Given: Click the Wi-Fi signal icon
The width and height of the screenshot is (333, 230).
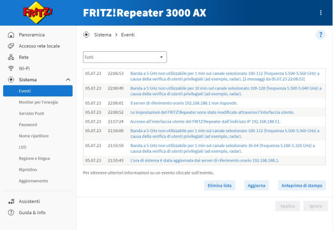Looking at the screenshot, I should pyautogui.click(x=11, y=68).
